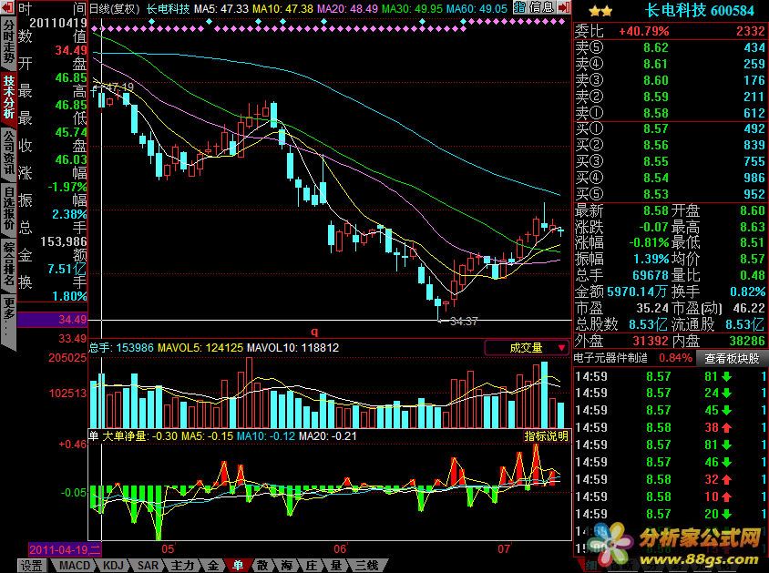Click the gold star rating icons
This screenshot has width=769, height=573.
point(600,11)
